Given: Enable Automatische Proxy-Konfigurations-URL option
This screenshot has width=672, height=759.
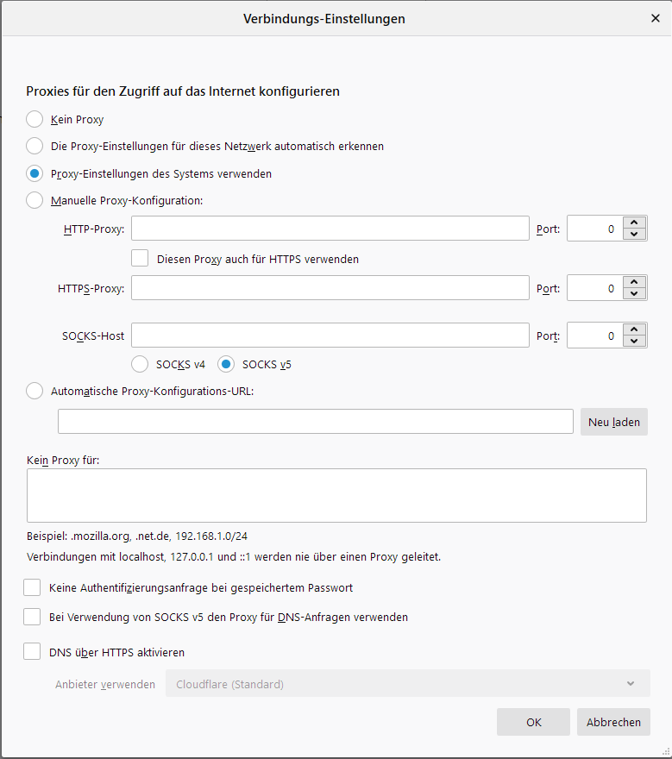Looking at the screenshot, I should (35, 391).
